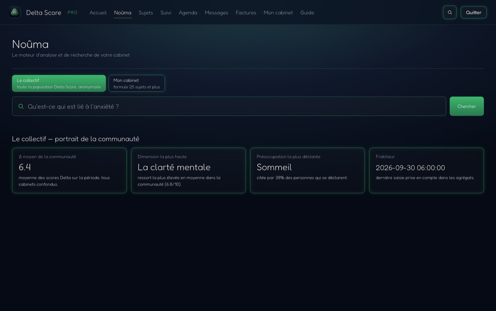The image size is (496, 311).
Task: Click the Chercher button
Action: pos(467,106)
